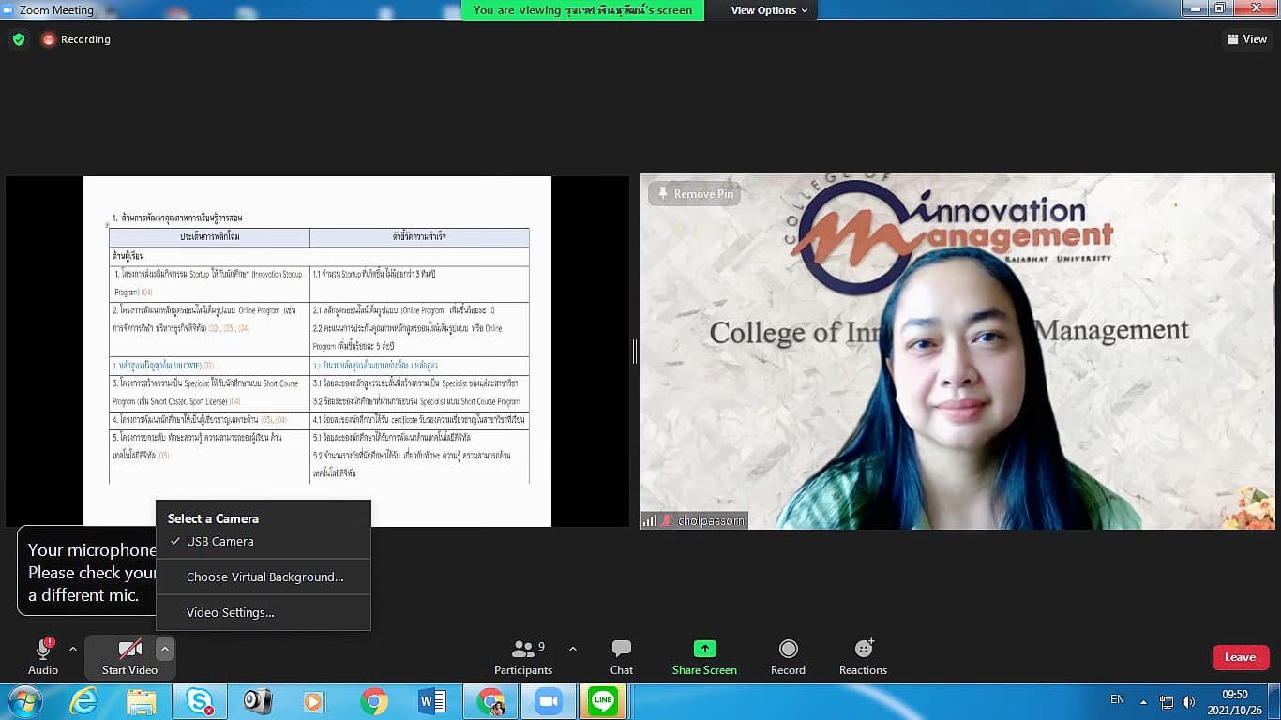Screen dimensions: 1281x720
Task: Click the green Share Screen icon
Action: point(704,649)
